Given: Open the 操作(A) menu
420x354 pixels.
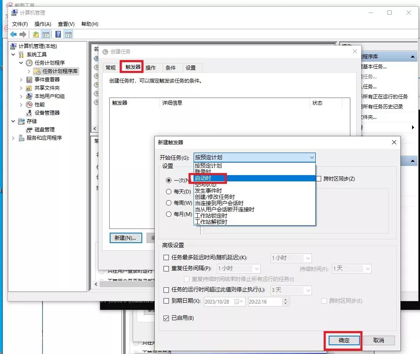Looking at the screenshot, I should tap(42, 24).
